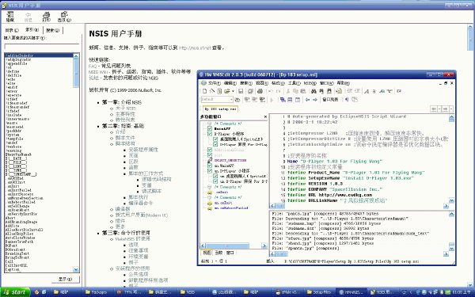Screen dimensions: 475x297
Task: Open the 脚本文件 link in chapter two
Action: coord(125,138)
